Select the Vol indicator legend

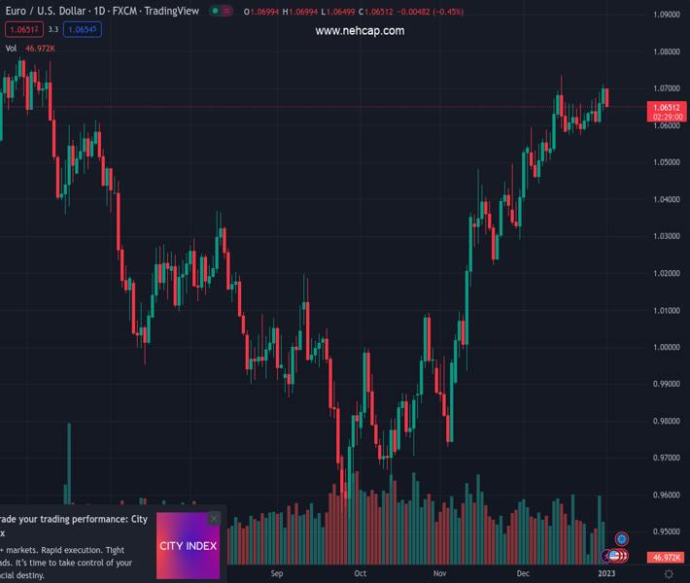(x=12, y=48)
